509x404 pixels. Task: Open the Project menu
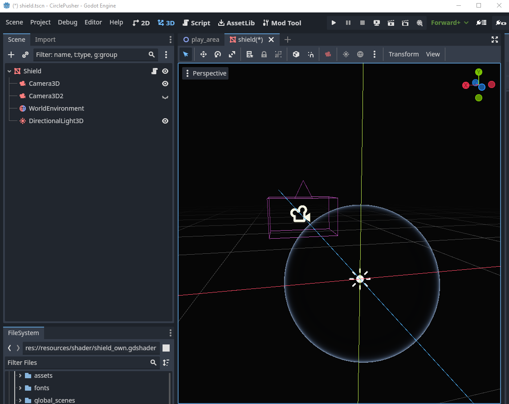40,22
